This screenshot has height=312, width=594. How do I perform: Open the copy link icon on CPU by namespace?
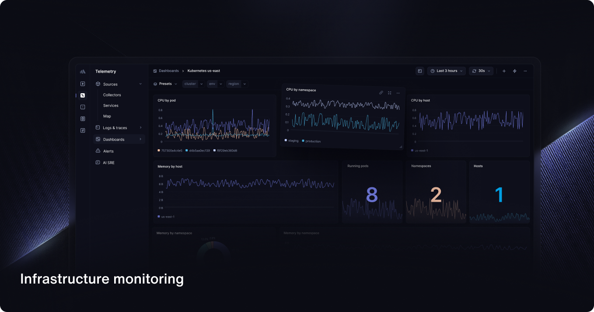[381, 93]
